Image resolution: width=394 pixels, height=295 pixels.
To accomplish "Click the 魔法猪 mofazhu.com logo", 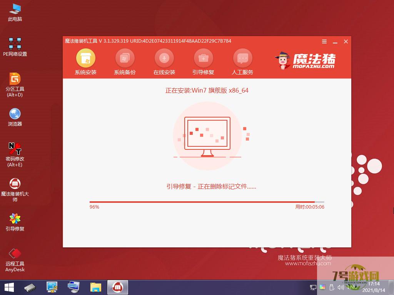I will (305, 60).
